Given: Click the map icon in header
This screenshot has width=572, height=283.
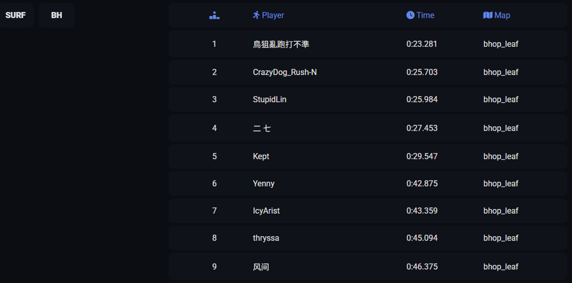Looking at the screenshot, I should tap(488, 15).
